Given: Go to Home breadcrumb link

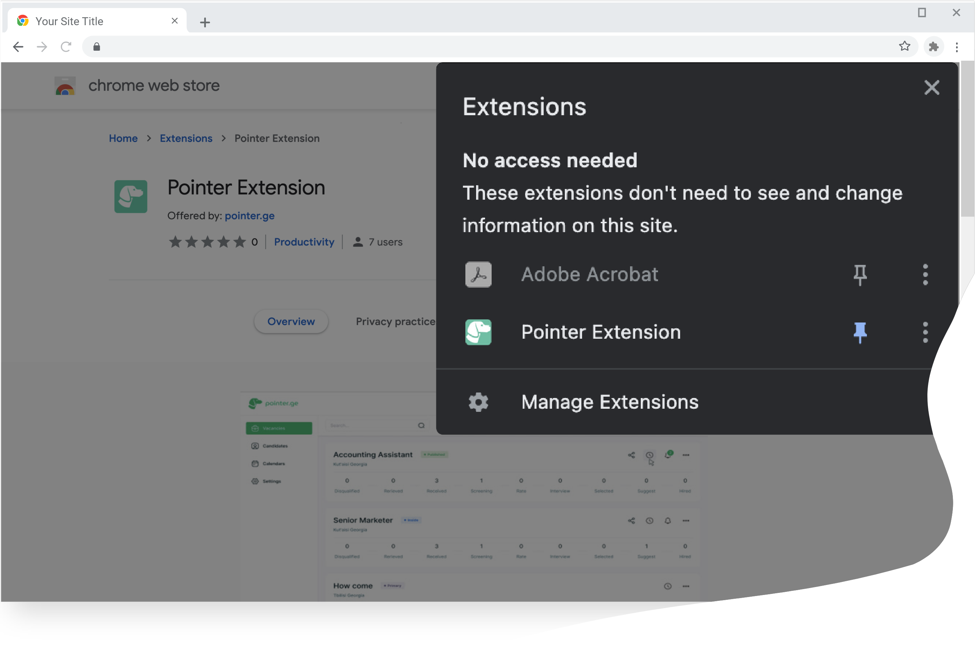Looking at the screenshot, I should (123, 139).
